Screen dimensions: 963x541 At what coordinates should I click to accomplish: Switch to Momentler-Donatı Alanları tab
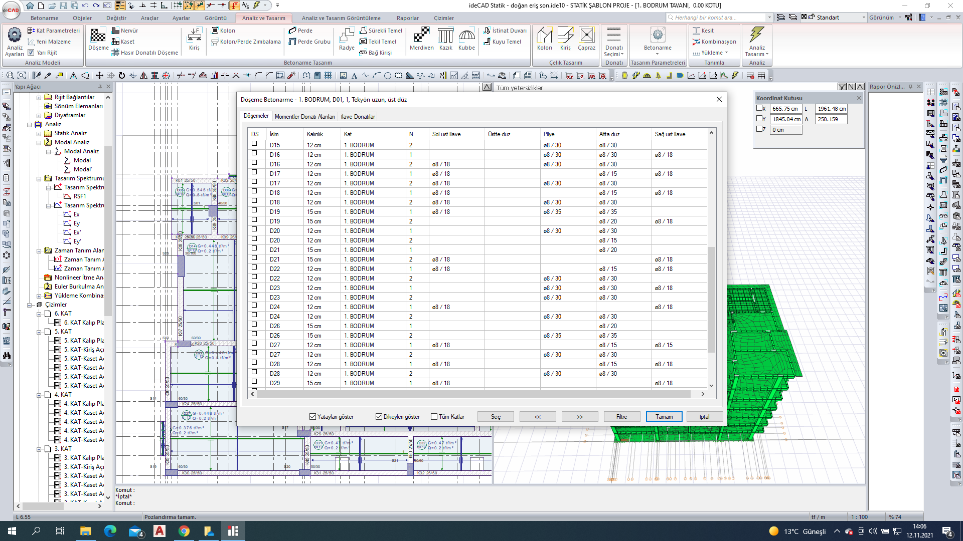click(304, 117)
